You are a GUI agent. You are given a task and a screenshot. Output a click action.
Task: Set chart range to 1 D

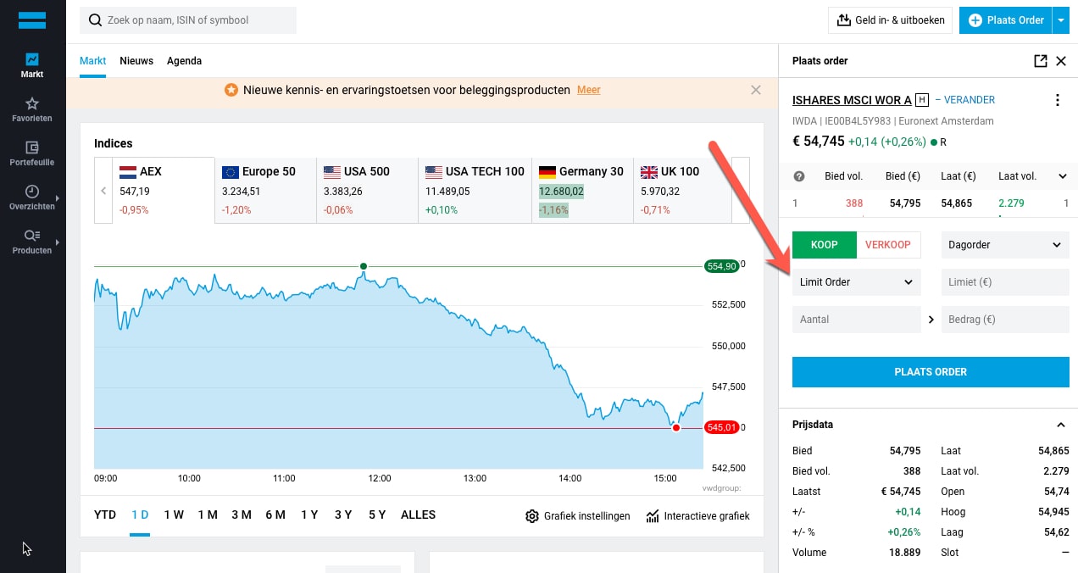point(140,515)
